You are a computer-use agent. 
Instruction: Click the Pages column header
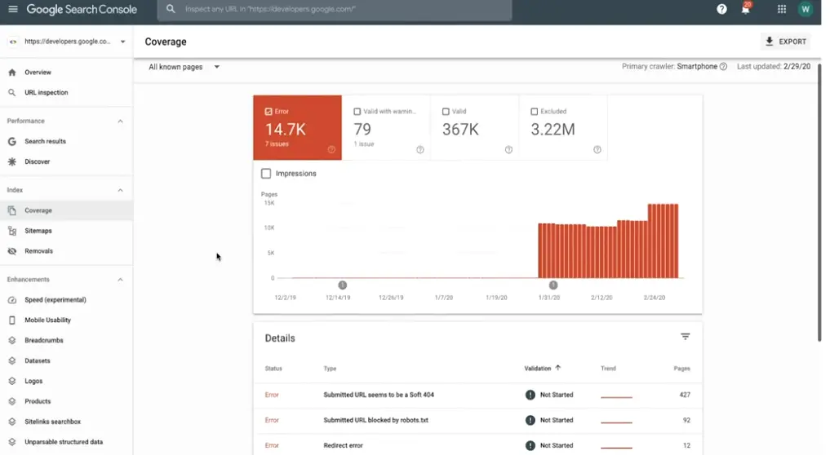(681, 369)
